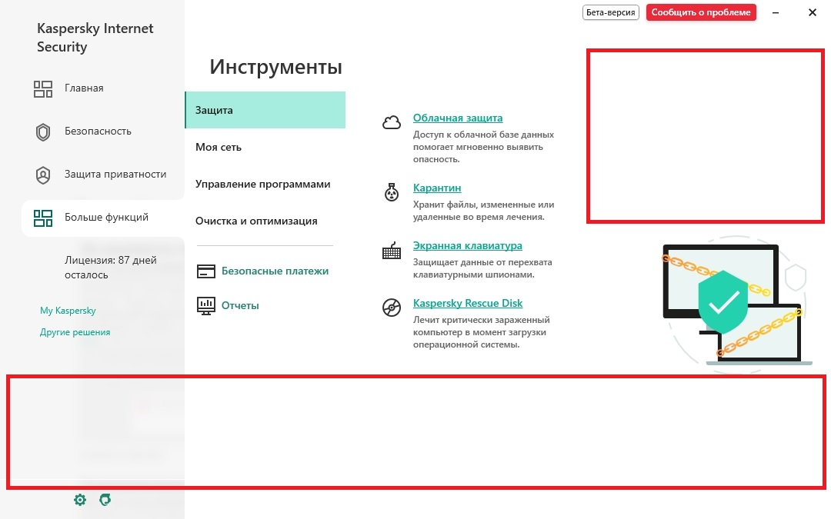Switch to Управление программами tab

[265, 185]
